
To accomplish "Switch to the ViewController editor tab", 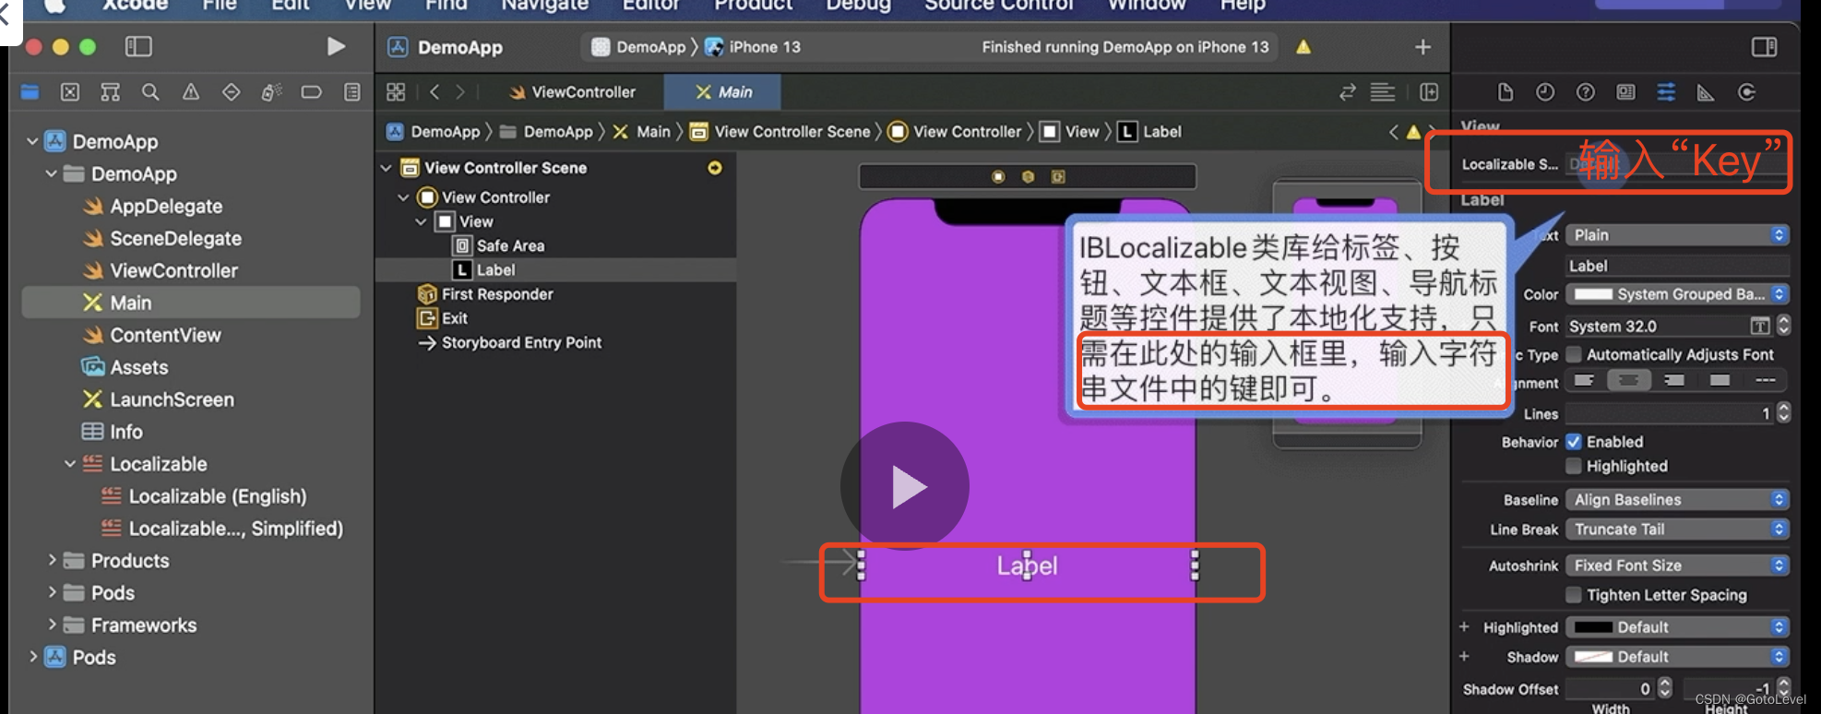I will click(x=572, y=92).
